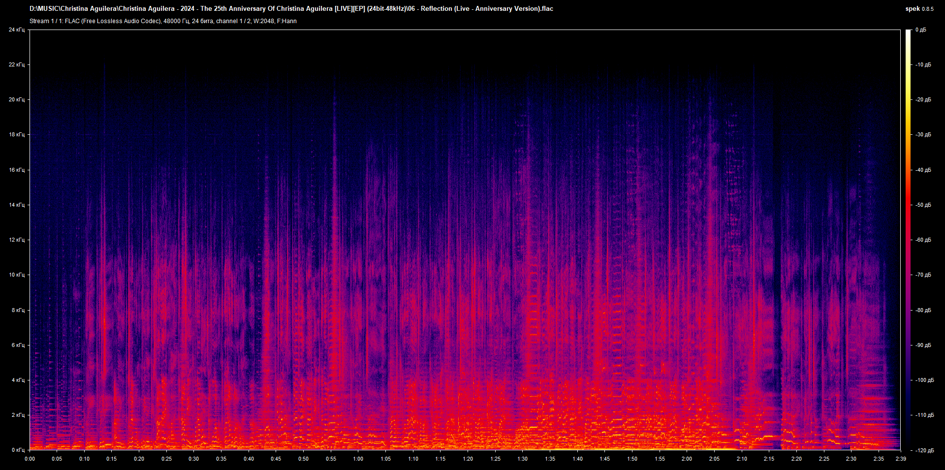Click the 2:39 end time marker
The image size is (945, 470).
click(900, 458)
